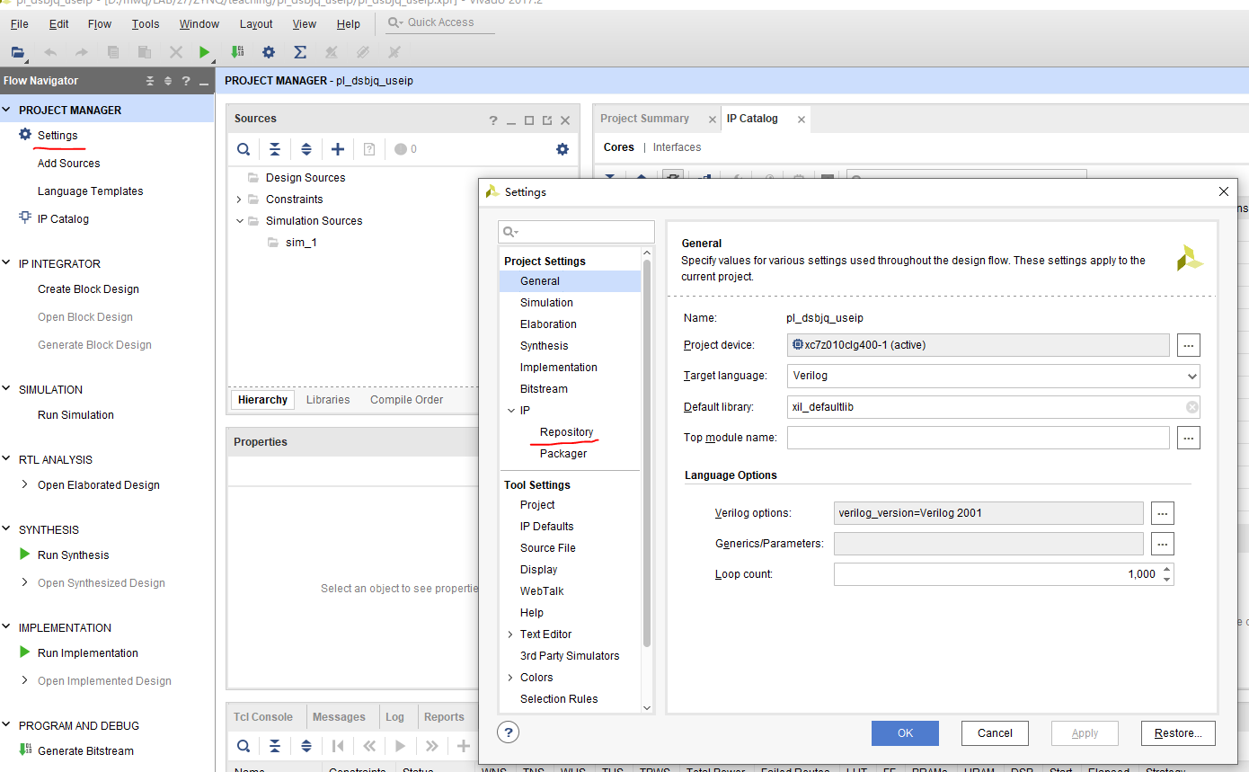Open the File menu
The height and width of the screenshot is (772, 1249).
tap(19, 24)
